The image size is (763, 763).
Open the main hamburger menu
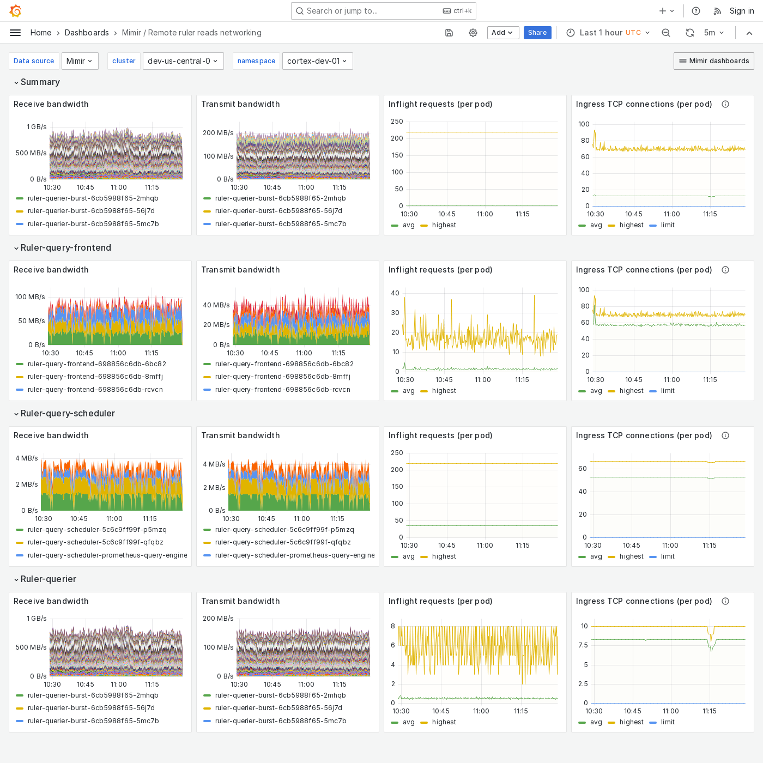15,33
